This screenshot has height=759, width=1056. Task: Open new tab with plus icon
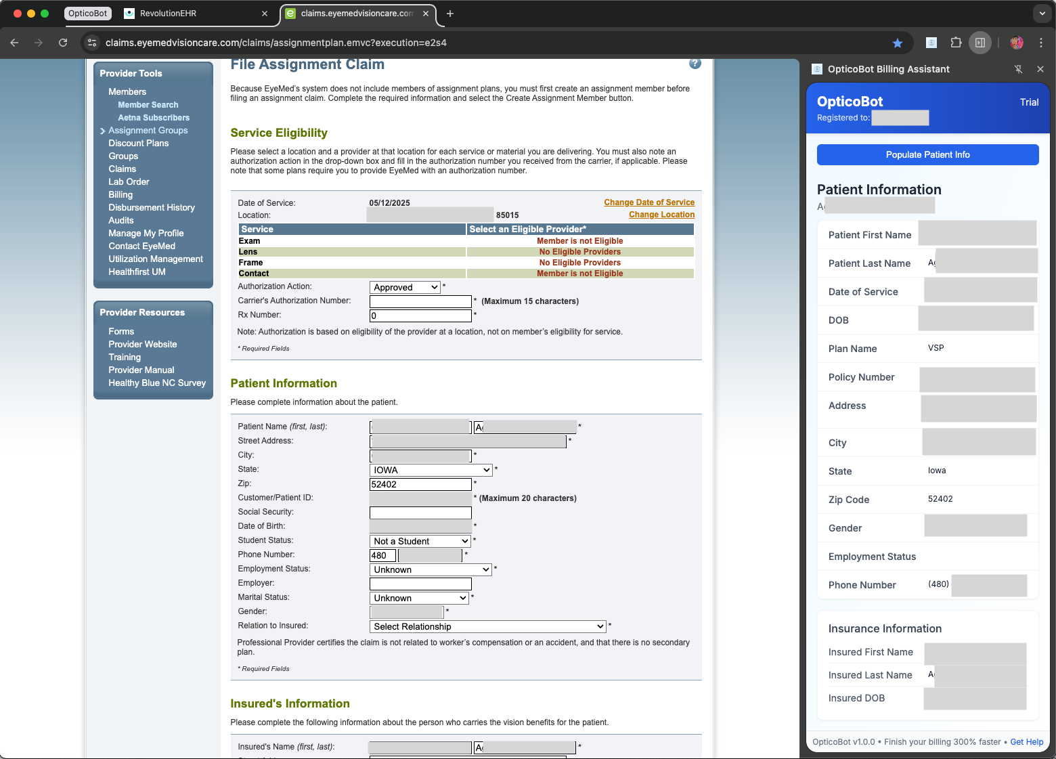point(449,14)
